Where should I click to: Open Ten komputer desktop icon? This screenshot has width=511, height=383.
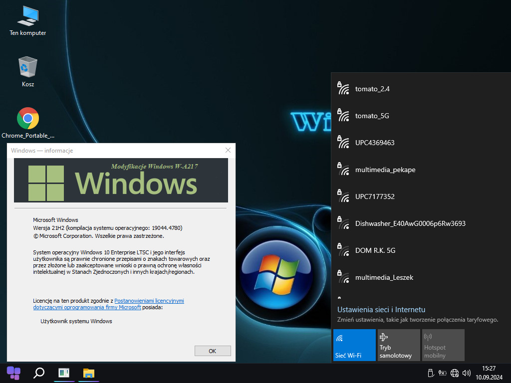(27, 21)
